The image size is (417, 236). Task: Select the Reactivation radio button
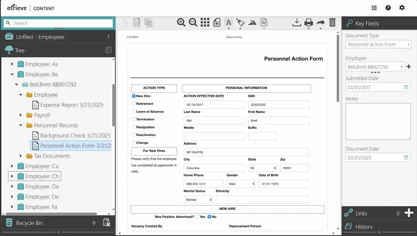[x=133, y=135]
